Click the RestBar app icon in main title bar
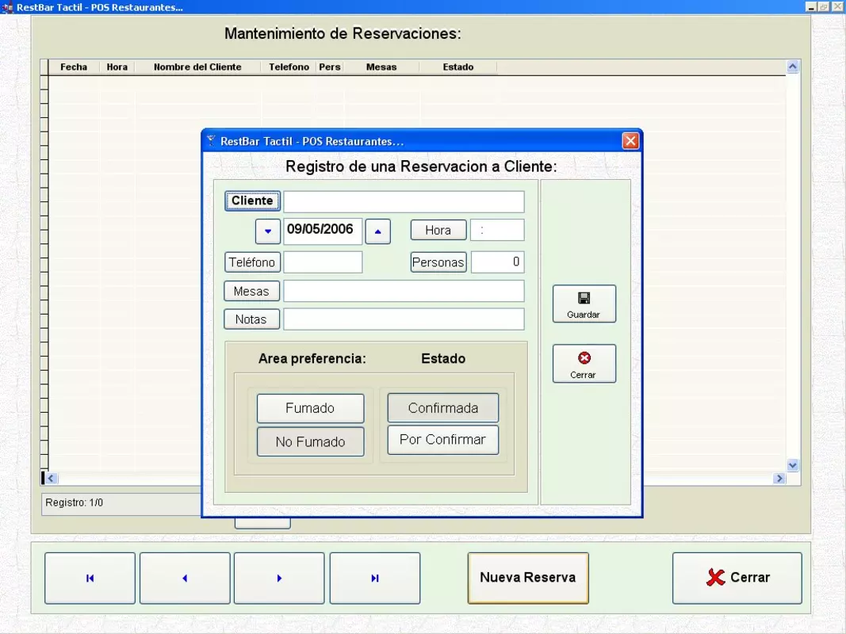846x634 pixels. click(7, 8)
